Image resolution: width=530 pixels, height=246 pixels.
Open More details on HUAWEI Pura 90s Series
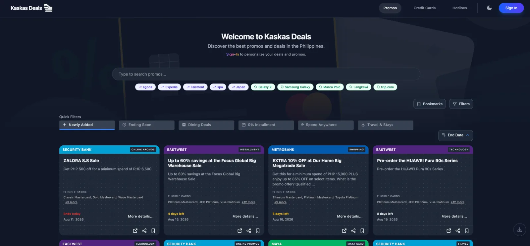pos(454,217)
